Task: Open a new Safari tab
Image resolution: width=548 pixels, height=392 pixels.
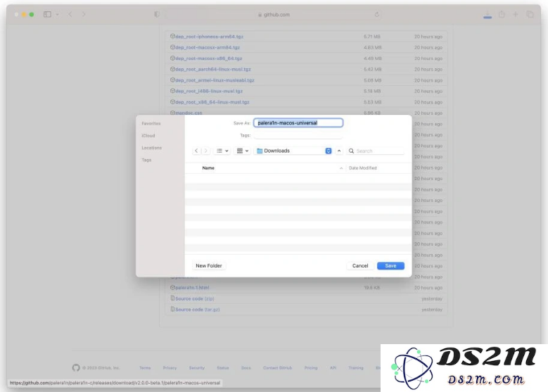Action: click(516, 14)
